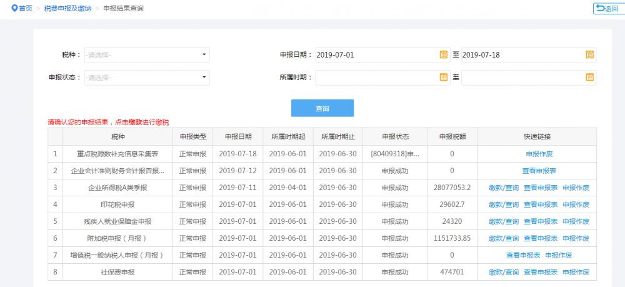
Task: Click the 2019-07-18 declaration date cell
Action: tap(238, 154)
